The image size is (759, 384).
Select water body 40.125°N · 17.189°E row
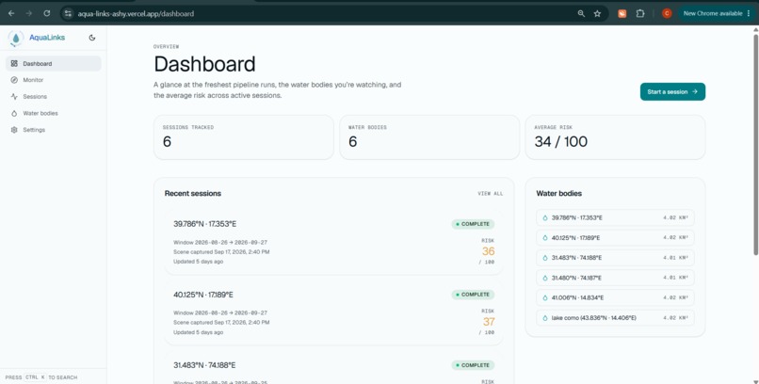615,237
